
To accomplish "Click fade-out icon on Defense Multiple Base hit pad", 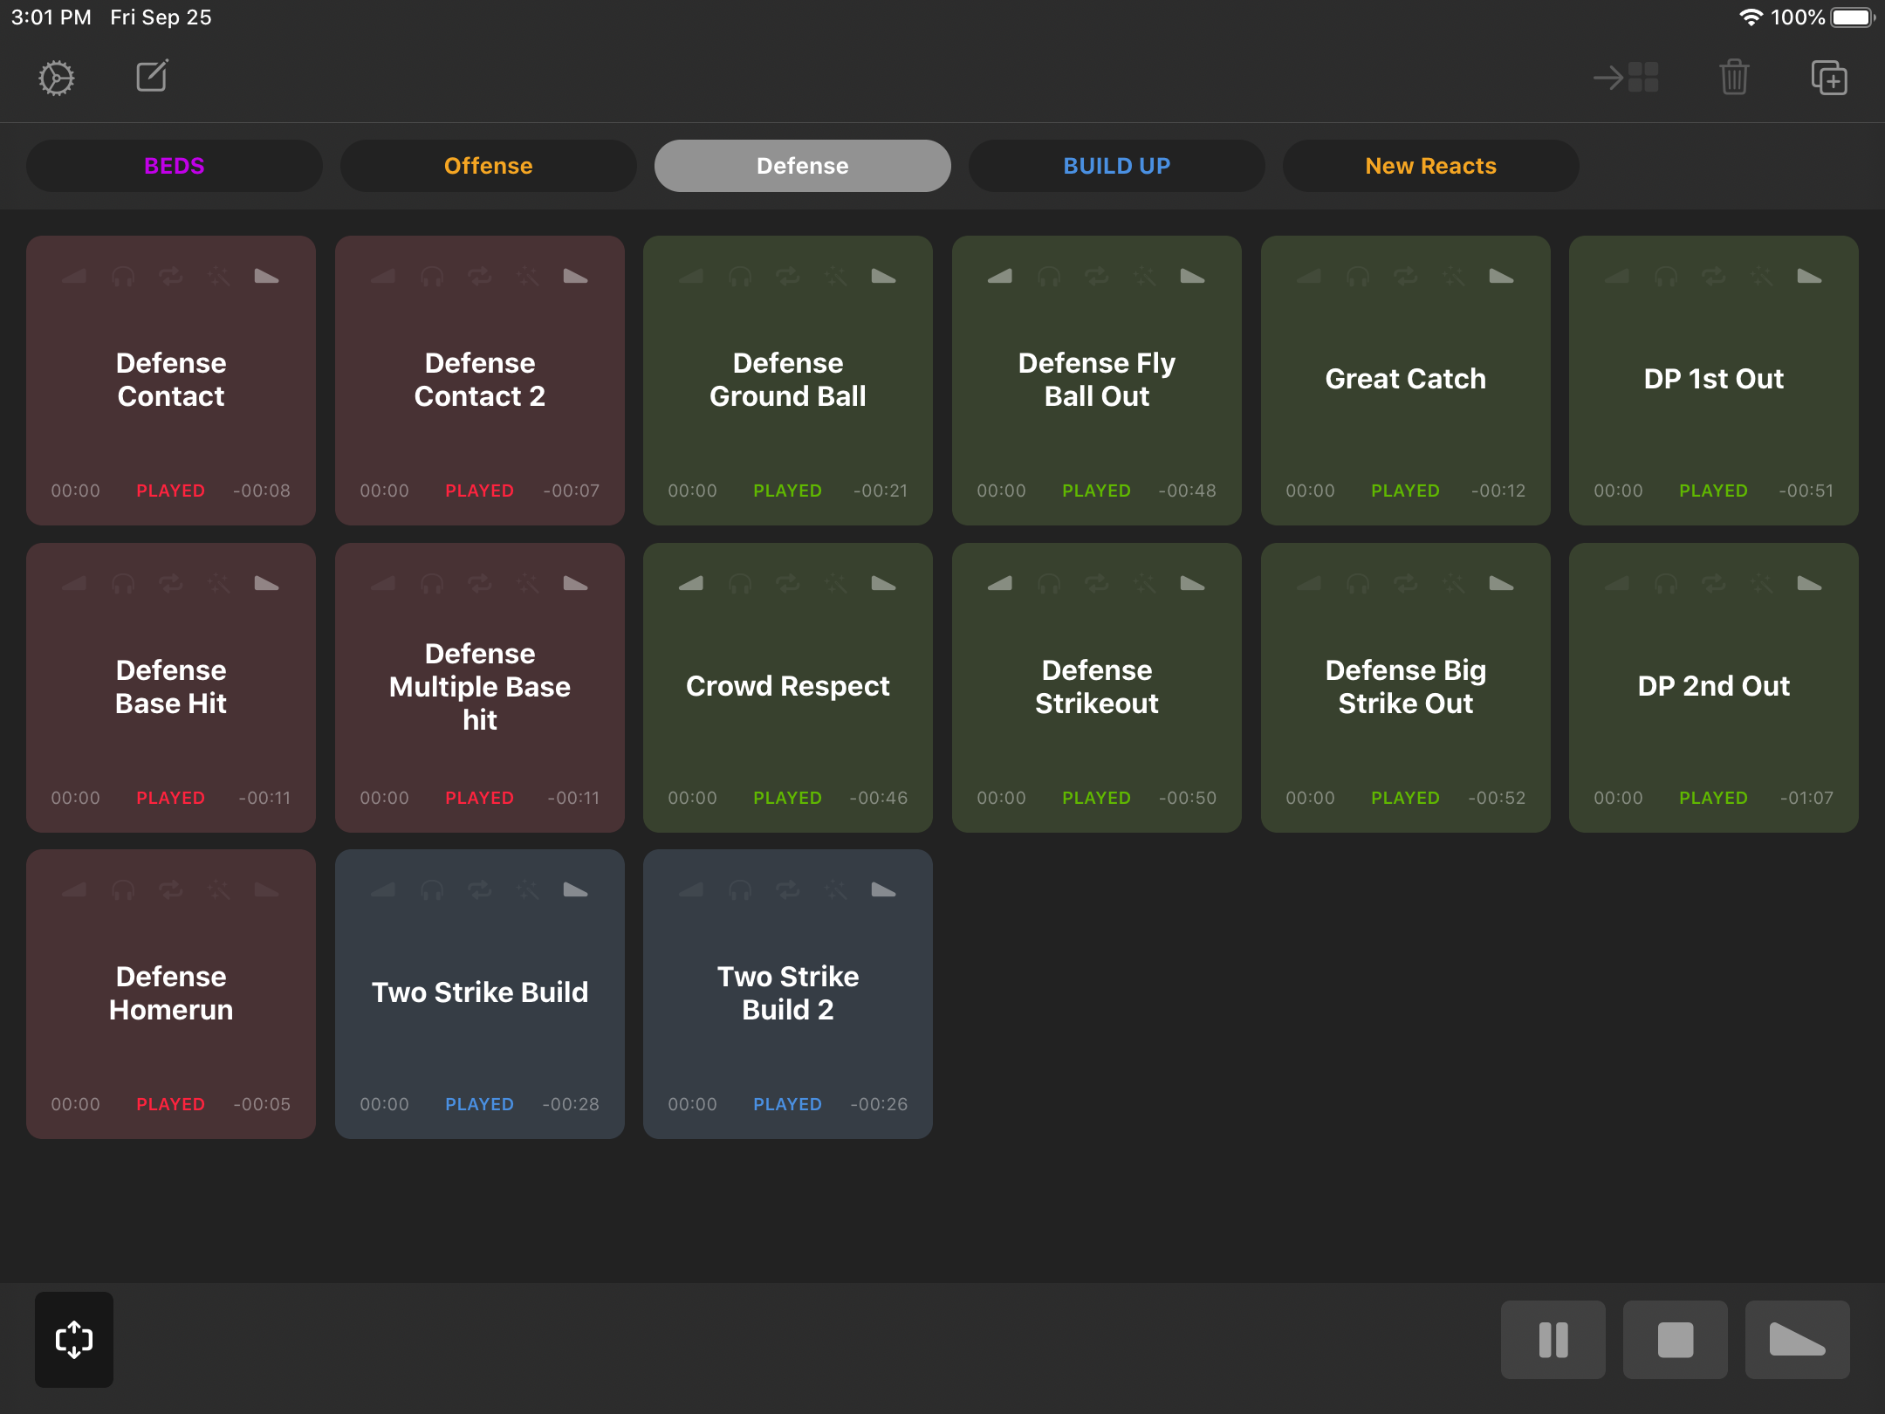I will click(576, 583).
